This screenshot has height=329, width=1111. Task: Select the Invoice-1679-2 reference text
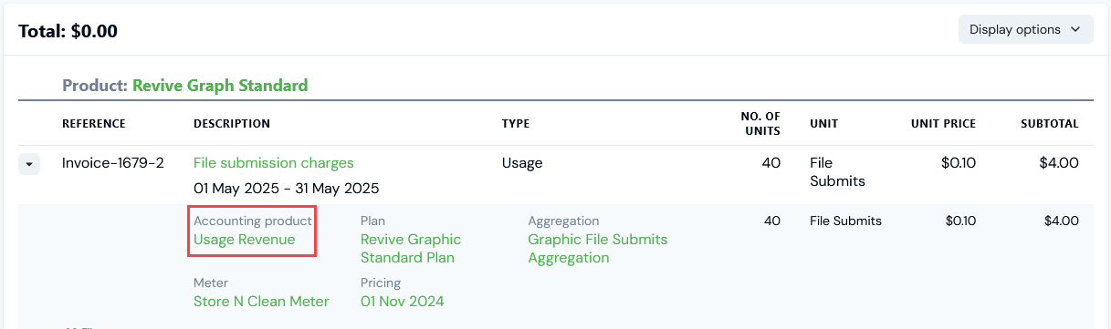click(x=113, y=163)
